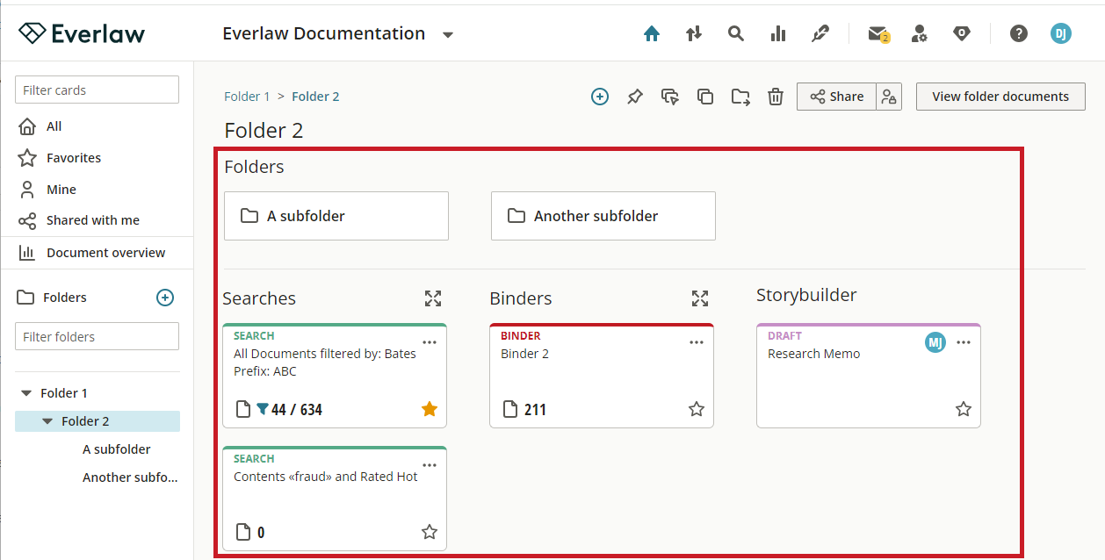
Task: Open the Research Memo draft card
Action: coord(869,376)
